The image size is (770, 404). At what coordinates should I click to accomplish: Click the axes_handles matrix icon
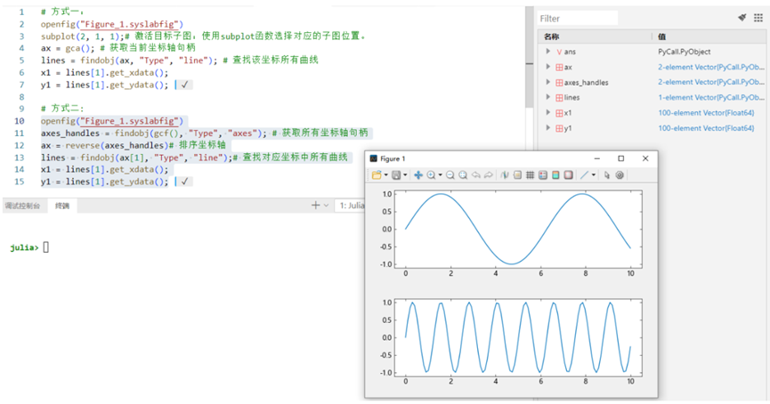click(x=559, y=83)
